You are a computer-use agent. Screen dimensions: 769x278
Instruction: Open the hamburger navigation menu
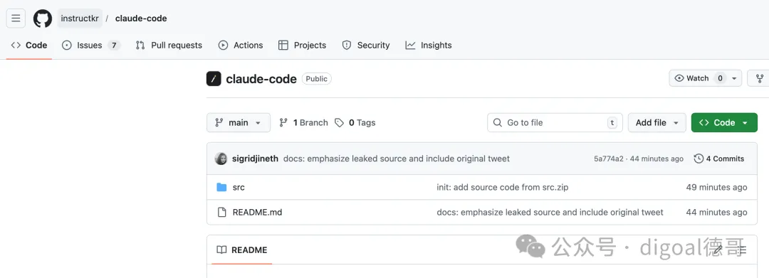coord(16,18)
